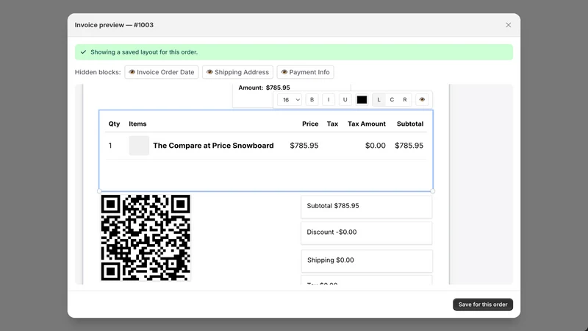Align text left with L button
This screenshot has height=331, width=588.
pyautogui.click(x=379, y=100)
